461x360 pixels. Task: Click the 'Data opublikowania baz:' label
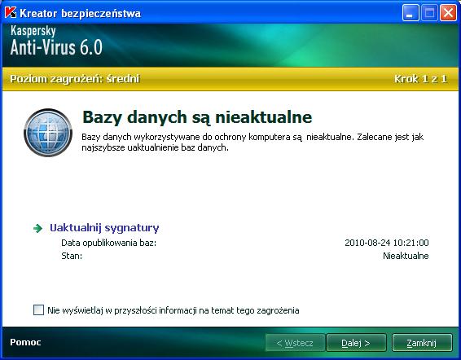[109, 243]
